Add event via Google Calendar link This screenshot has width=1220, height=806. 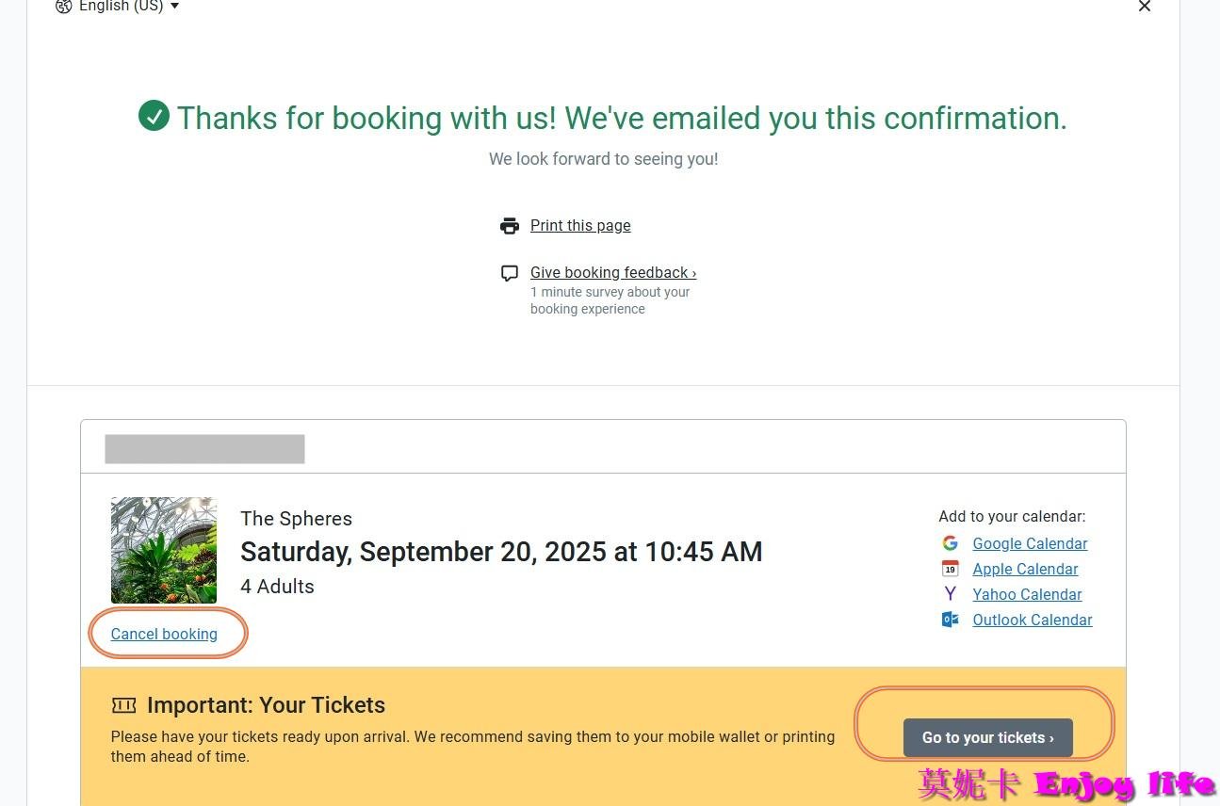(x=1030, y=543)
